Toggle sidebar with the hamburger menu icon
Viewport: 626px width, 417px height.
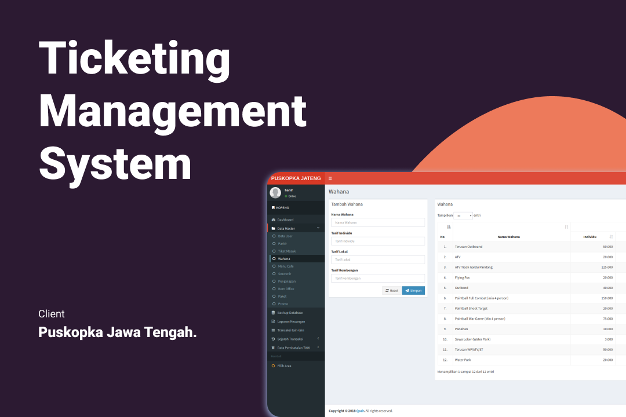click(x=330, y=178)
